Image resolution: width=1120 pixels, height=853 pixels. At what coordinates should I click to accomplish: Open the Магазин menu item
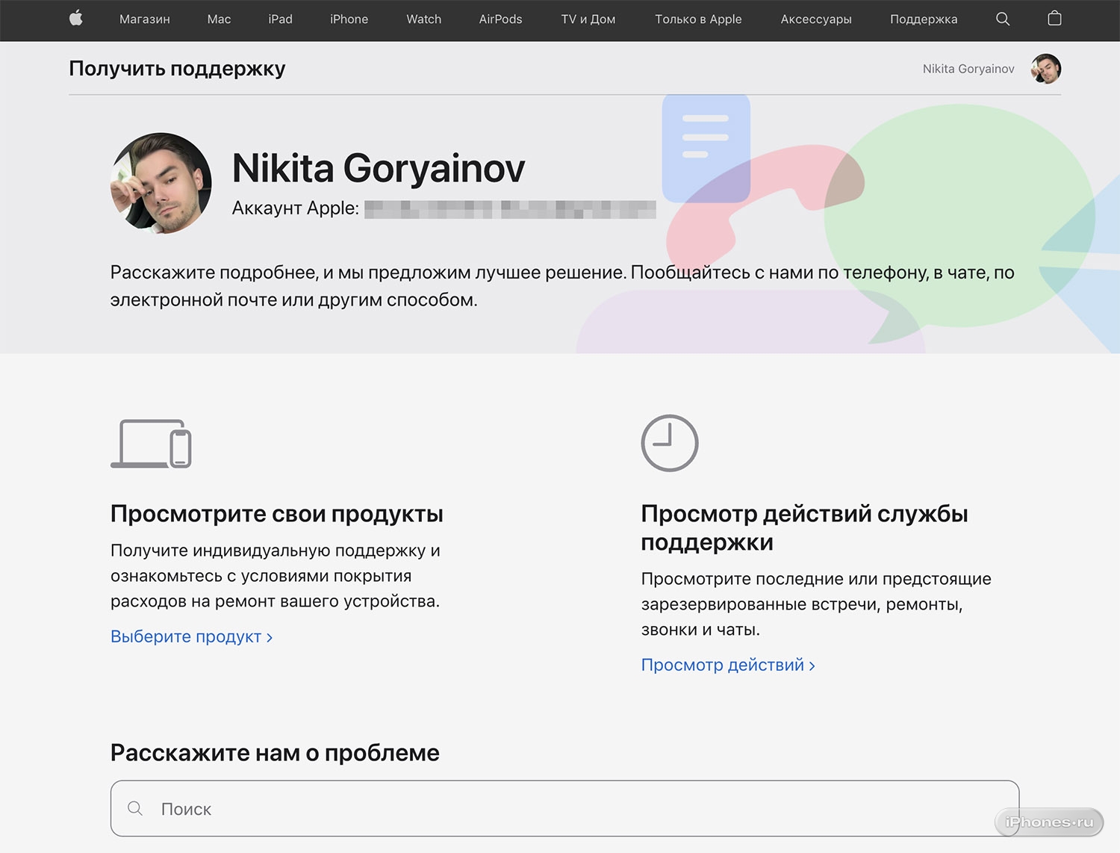[145, 19]
